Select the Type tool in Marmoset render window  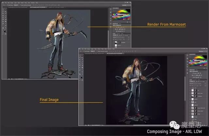(x=6, y=24)
